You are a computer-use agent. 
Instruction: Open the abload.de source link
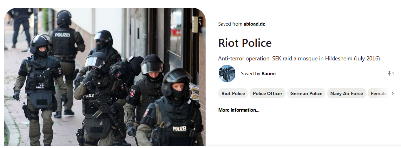point(254,24)
